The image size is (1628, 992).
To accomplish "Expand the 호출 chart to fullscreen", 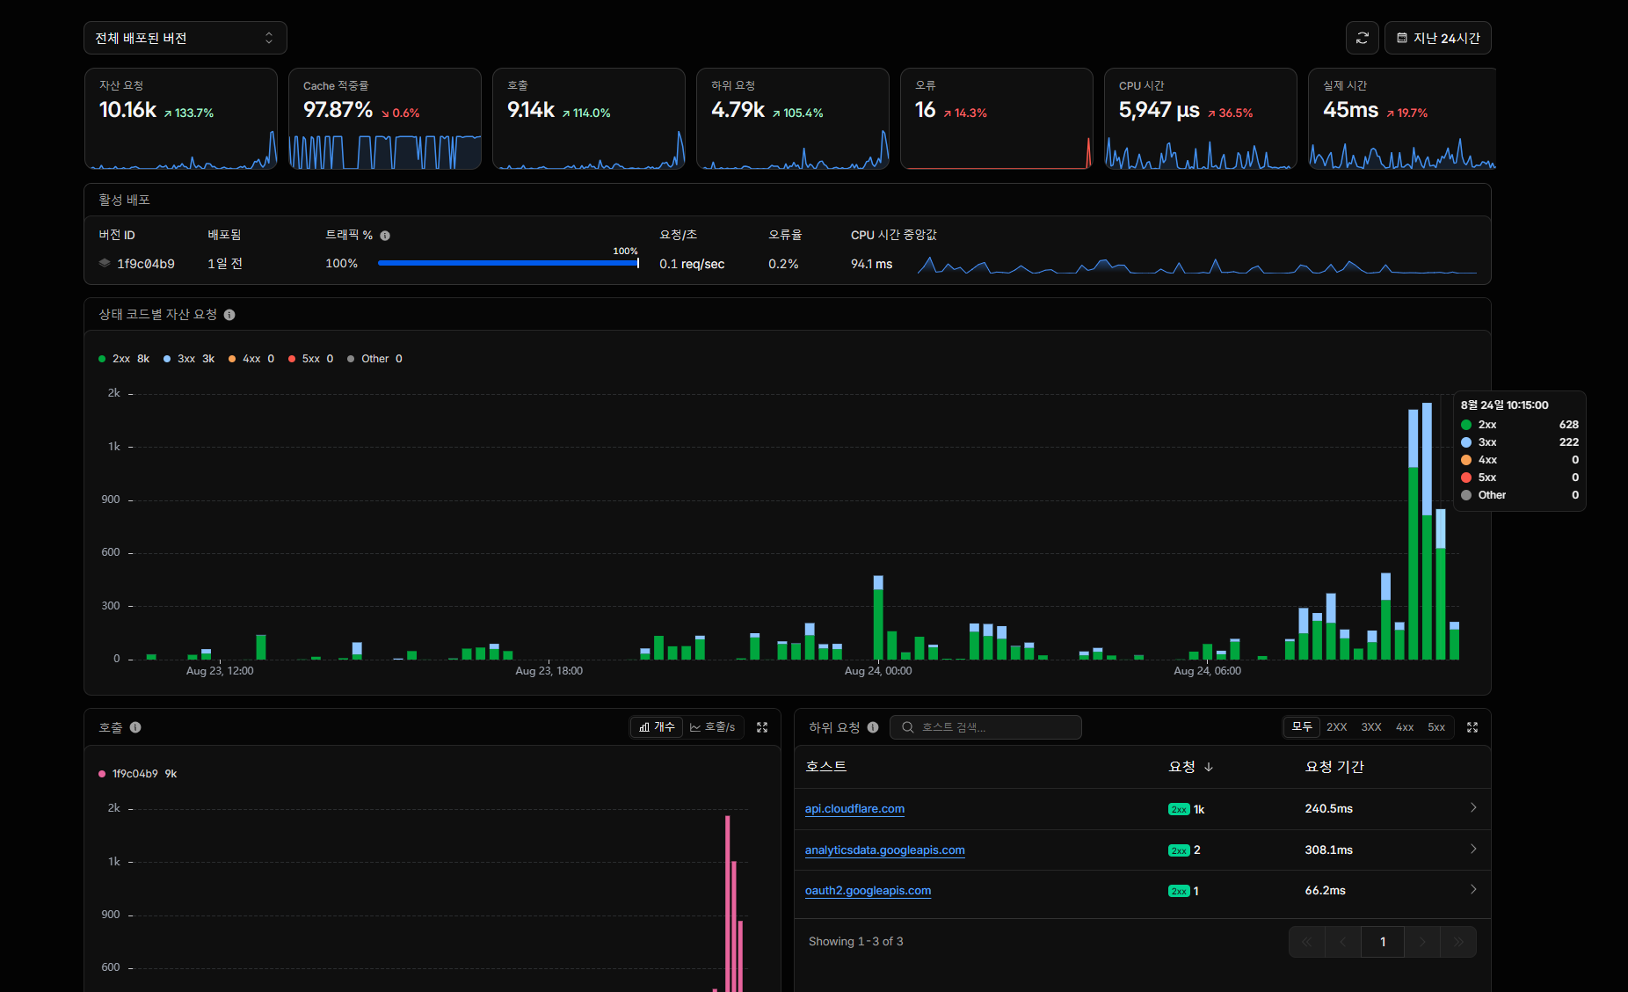I will coord(762,727).
